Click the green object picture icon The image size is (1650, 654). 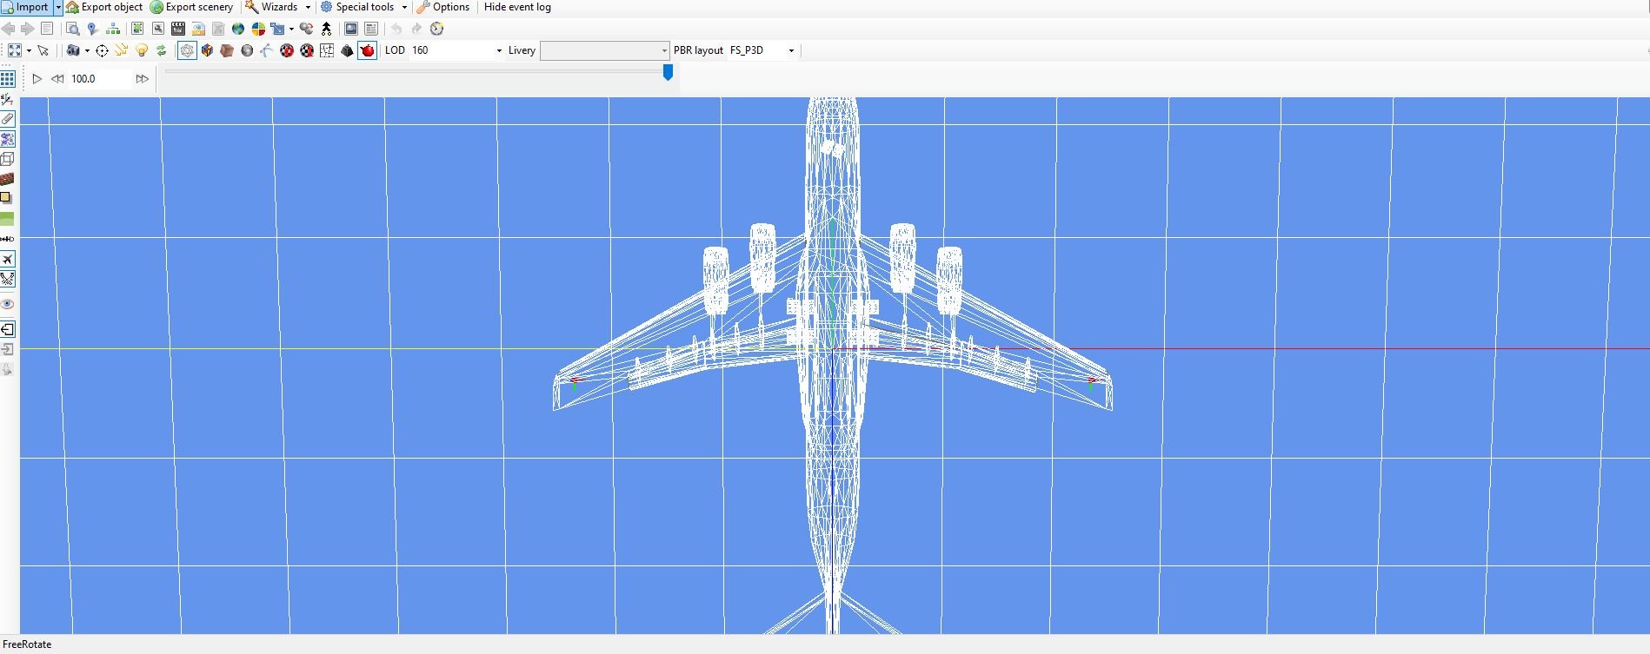137,29
